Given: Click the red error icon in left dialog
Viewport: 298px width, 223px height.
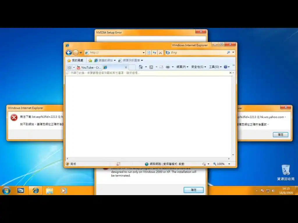Looking at the screenshot, I should [x=14, y=117].
